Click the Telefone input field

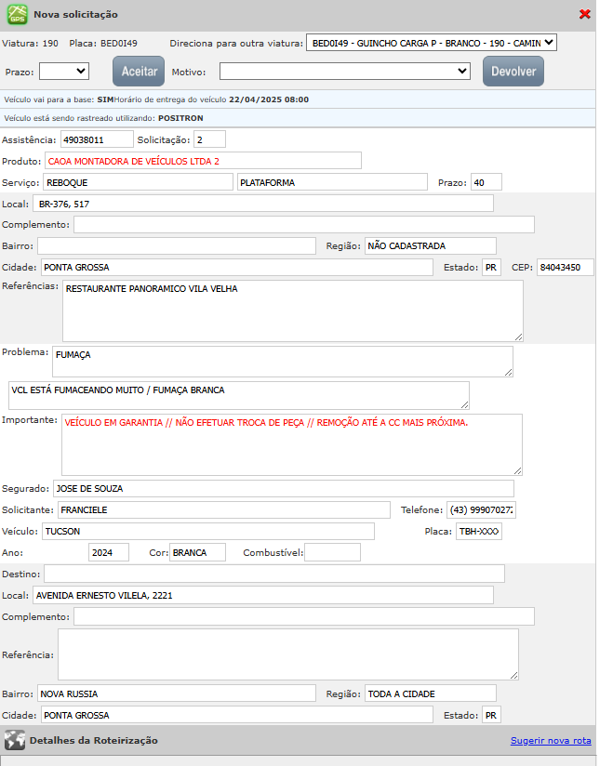tap(481, 510)
